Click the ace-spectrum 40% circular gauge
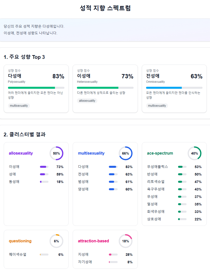This screenshot has height=274, width=210. click(x=195, y=153)
